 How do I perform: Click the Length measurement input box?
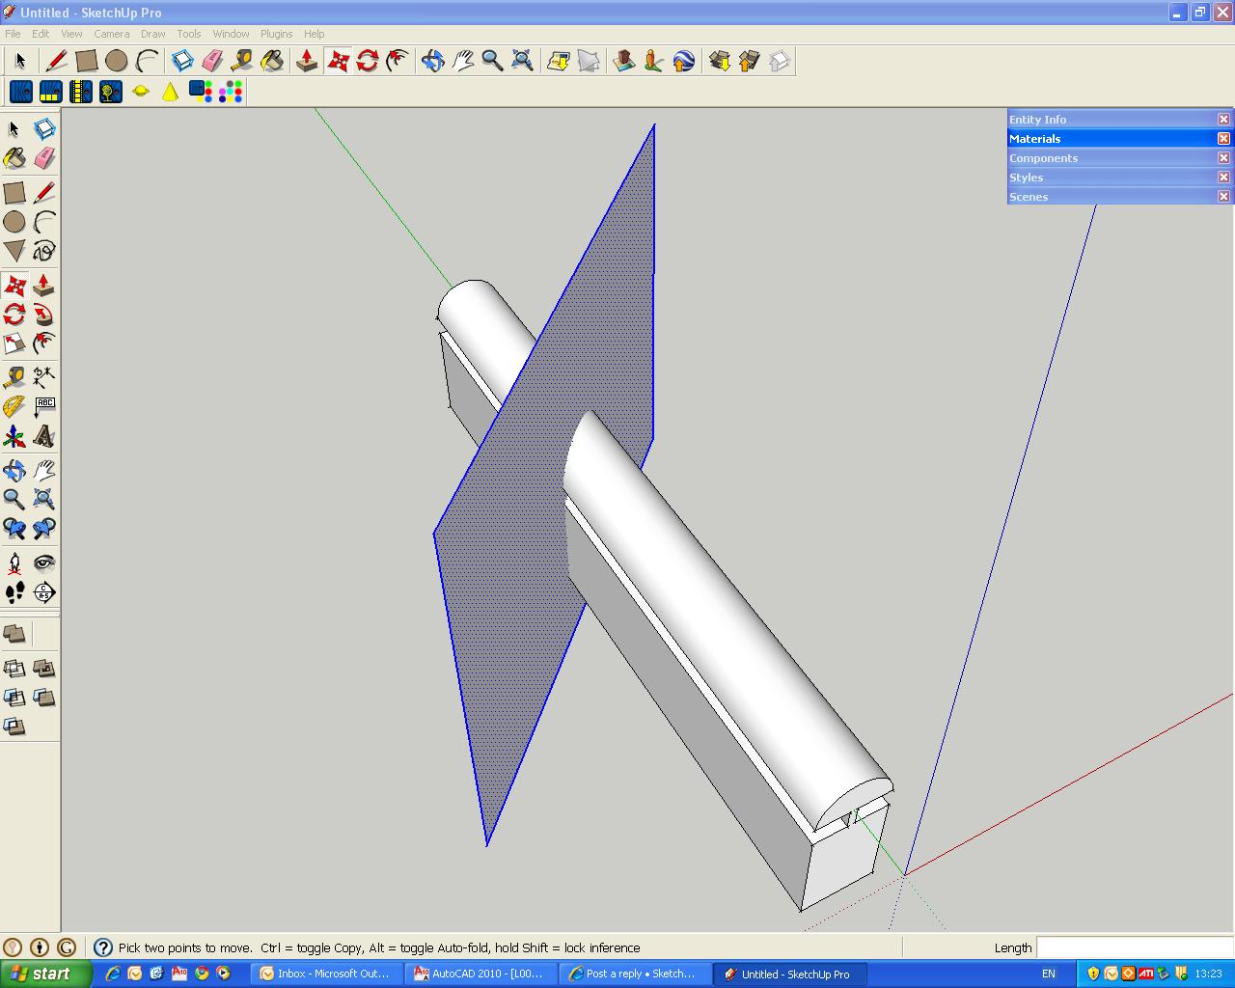(x=1135, y=947)
